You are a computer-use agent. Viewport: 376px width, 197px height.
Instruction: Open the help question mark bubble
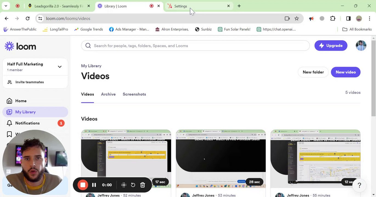click(x=359, y=186)
